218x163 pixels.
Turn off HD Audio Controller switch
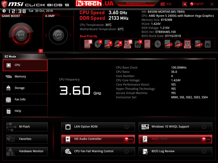pos(129,139)
